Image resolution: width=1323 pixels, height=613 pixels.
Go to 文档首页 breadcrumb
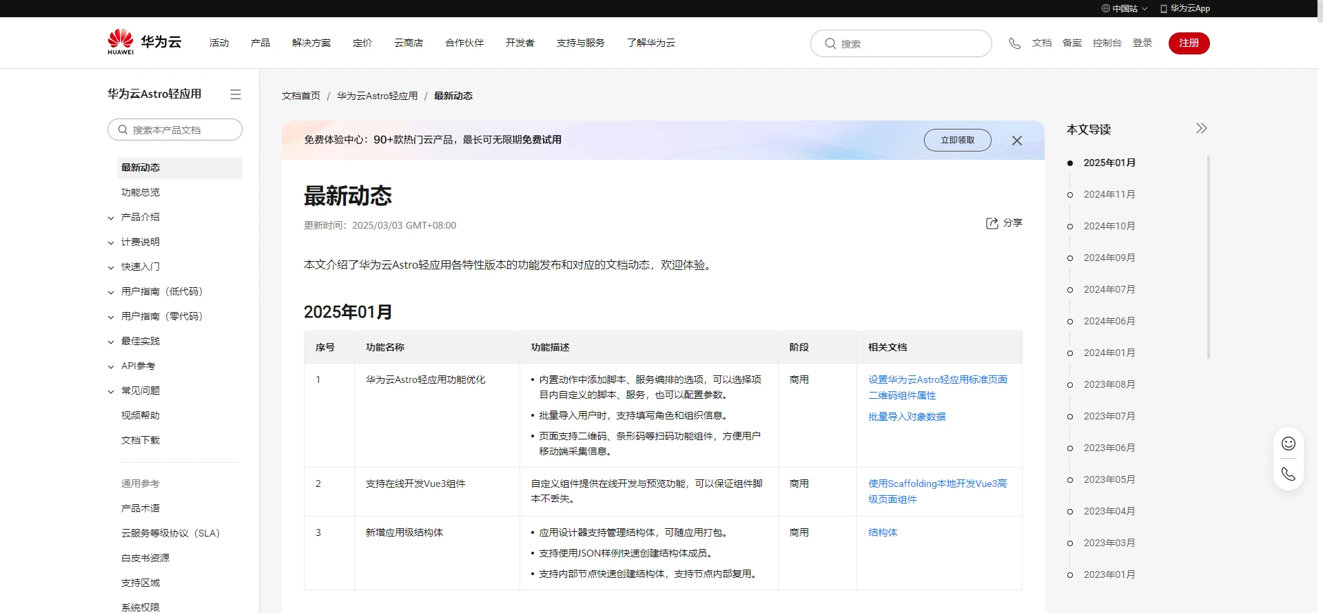point(301,96)
